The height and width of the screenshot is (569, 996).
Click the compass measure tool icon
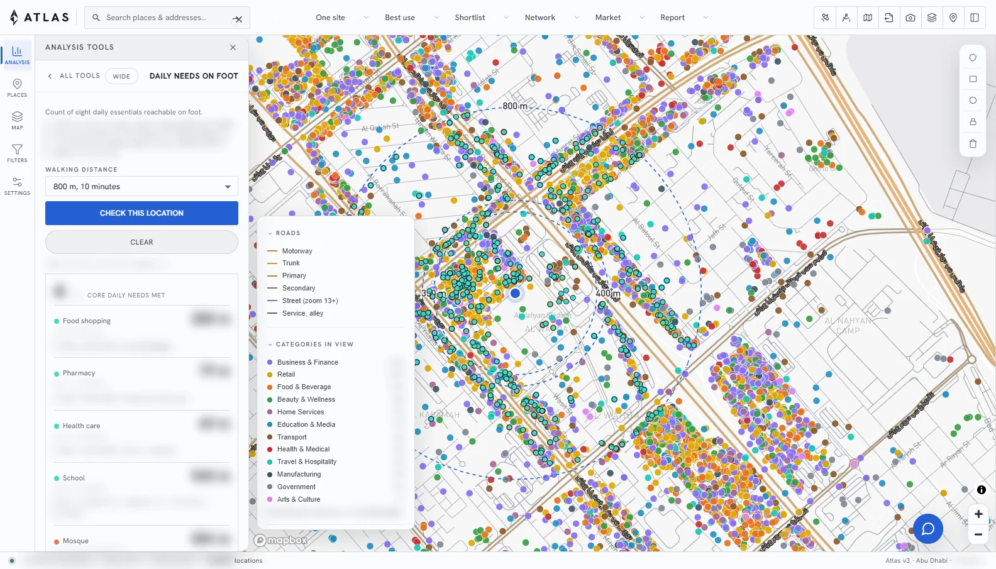click(846, 18)
